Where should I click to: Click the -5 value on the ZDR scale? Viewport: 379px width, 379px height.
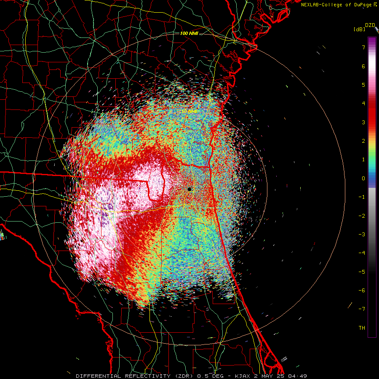(362, 272)
